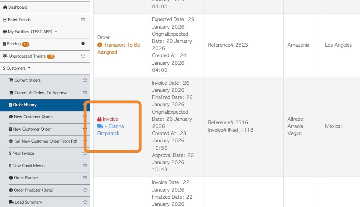
Task: Star the Order Planner entry
Action: [85, 178]
